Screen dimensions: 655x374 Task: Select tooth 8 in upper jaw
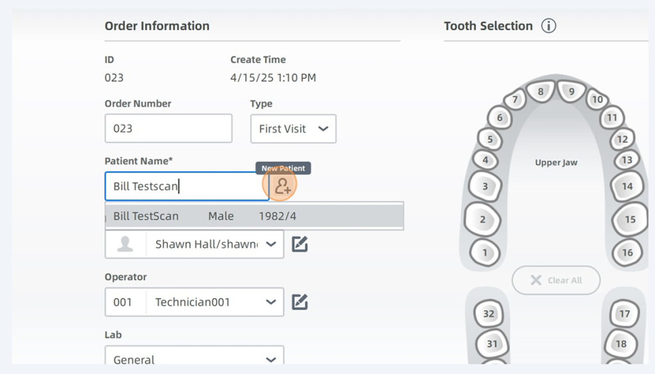pos(541,92)
